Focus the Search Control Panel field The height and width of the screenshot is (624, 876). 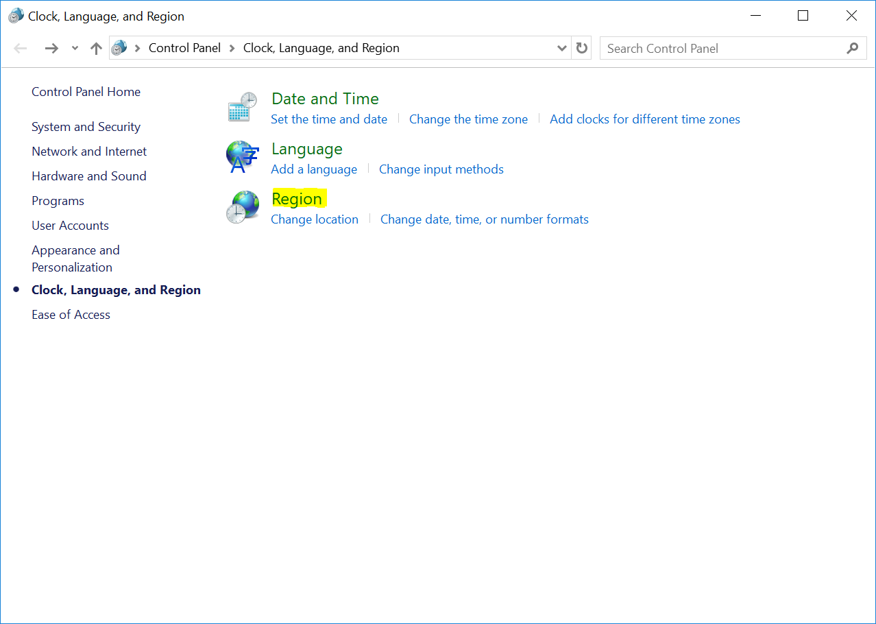(x=720, y=49)
